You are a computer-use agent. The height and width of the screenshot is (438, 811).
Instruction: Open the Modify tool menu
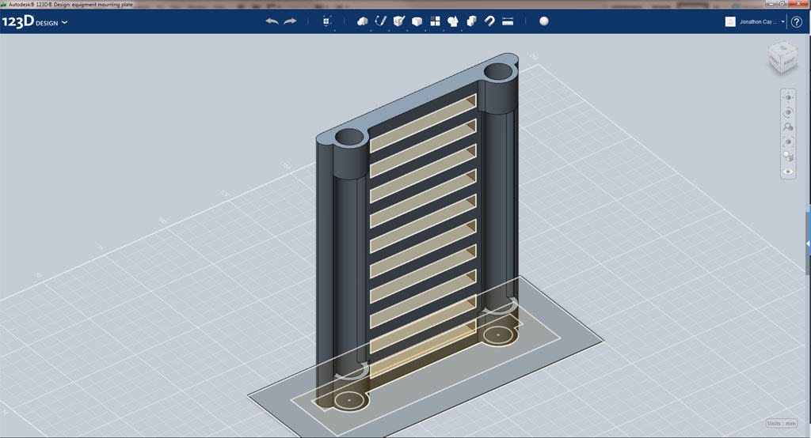point(417,21)
